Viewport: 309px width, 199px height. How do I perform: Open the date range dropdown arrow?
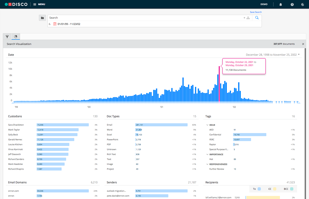coord(299,55)
